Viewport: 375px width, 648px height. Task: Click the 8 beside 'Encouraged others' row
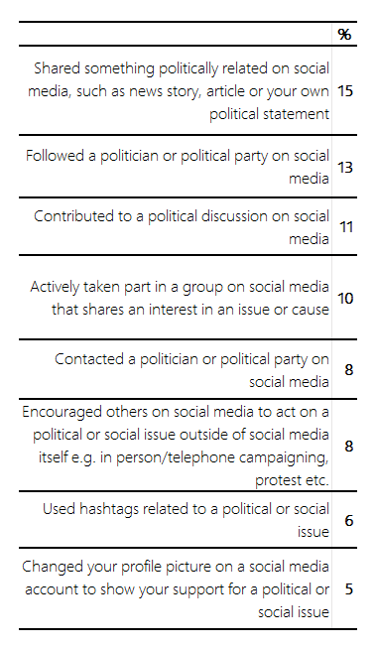pos(349,446)
